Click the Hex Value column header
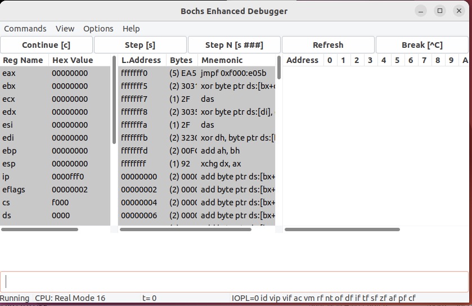 tap(79, 60)
